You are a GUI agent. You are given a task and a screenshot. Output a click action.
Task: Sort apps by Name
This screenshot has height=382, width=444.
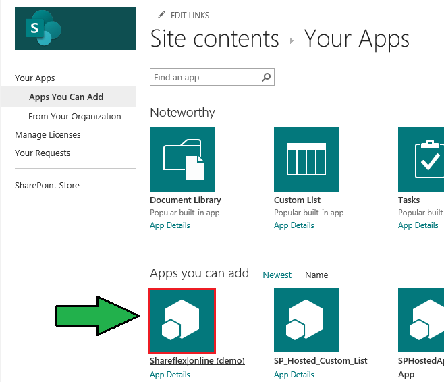point(316,275)
